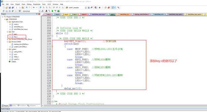Switch to the main.h editor tab

point(83,14)
